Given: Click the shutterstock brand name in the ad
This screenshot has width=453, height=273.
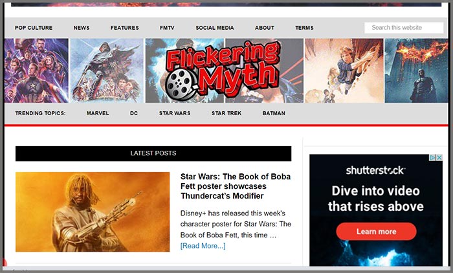Looking at the screenshot, I should tap(375, 170).
